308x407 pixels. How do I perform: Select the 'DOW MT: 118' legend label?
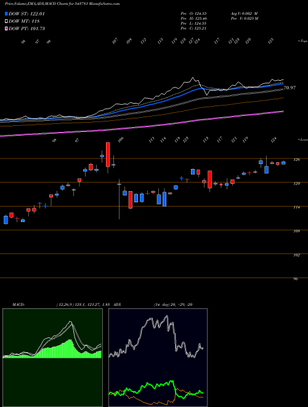24,21
